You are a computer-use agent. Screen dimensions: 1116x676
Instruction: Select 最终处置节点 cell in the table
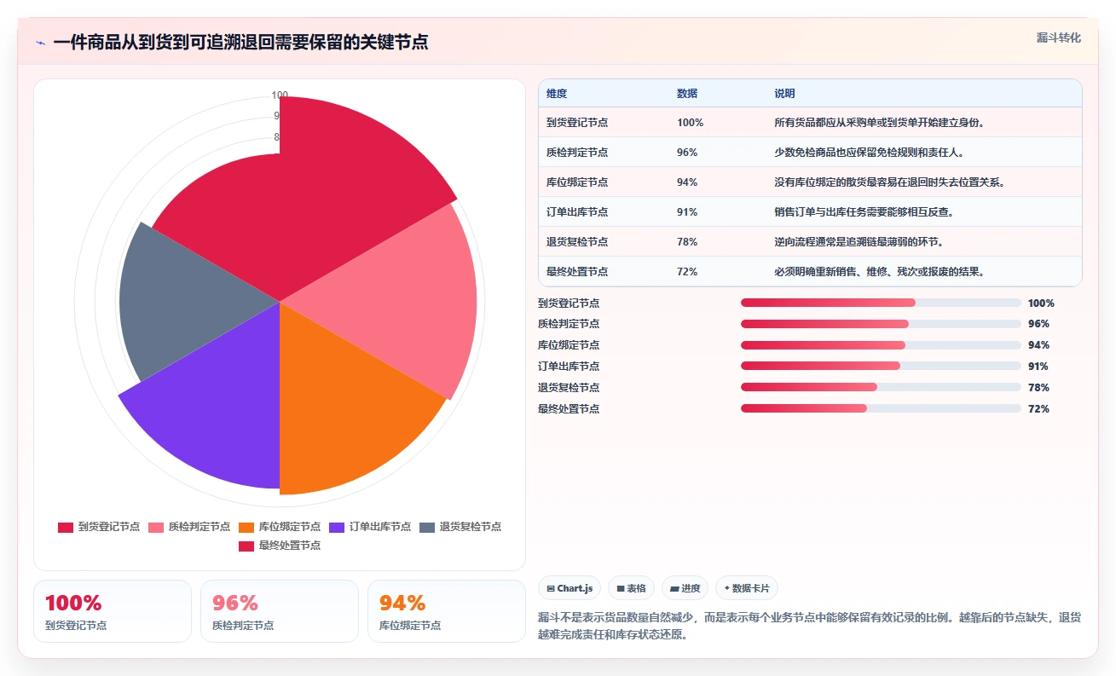577,272
